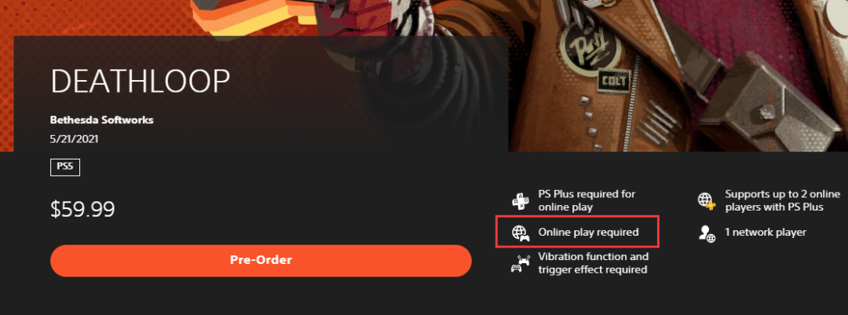Click the "Online play required" label
Image resolution: width=848 pixels, height=315 pixels.
point(588,233)
